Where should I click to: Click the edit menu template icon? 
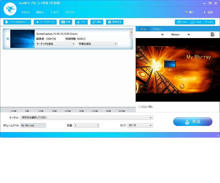tap(213, 34)
